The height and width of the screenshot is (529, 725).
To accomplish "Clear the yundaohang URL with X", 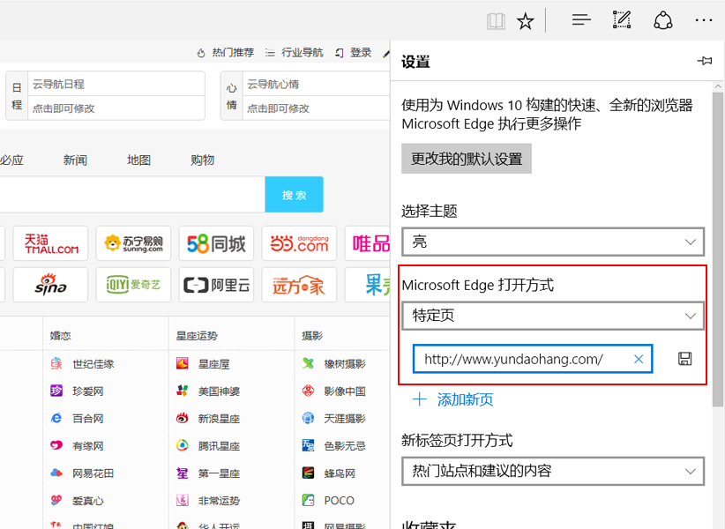I will (639, 359).
